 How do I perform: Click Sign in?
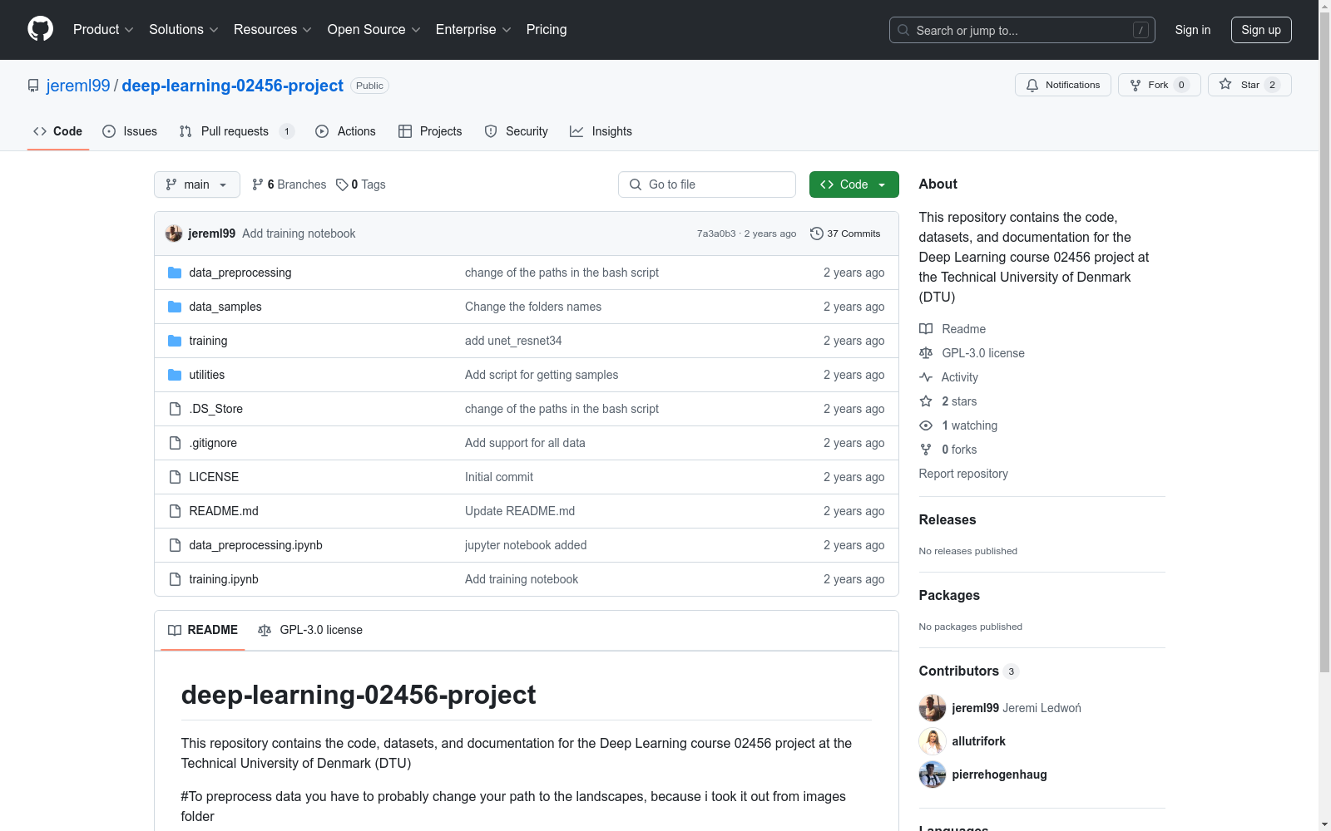(1192, 30)
